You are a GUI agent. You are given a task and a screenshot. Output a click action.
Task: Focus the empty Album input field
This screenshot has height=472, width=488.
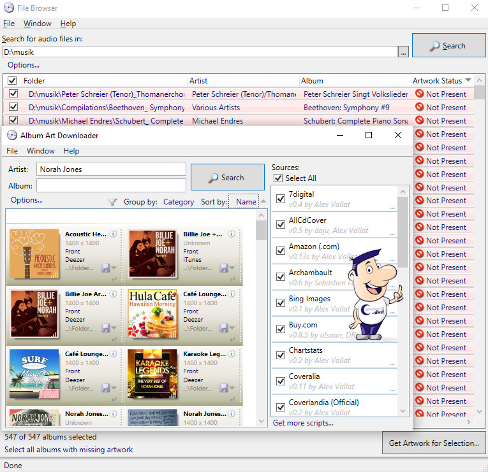click(x=111, y=185)
